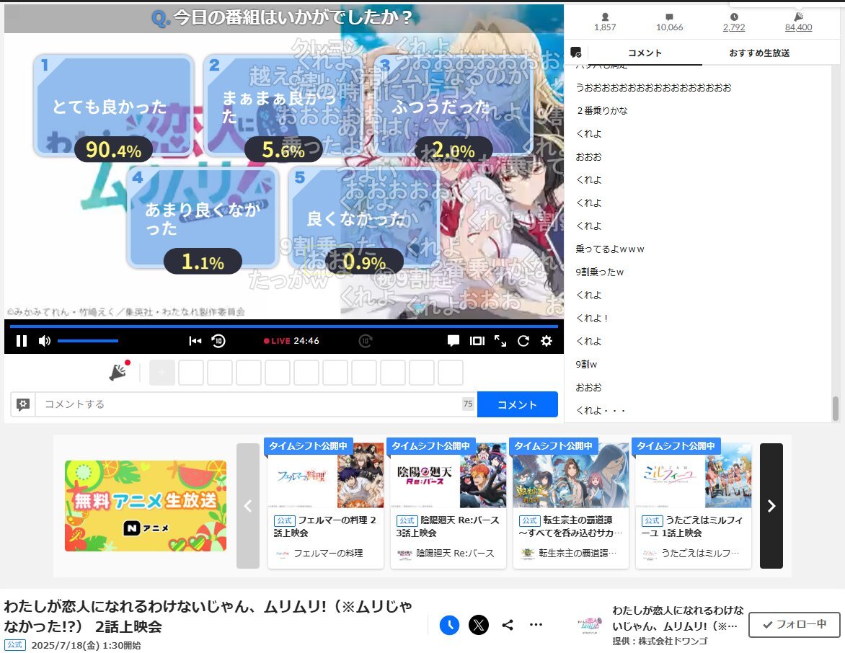The width and height of the screenshot is (845, 653).
Task: Open the 転生宗主の覇道譚 thumbnail
Action: [x=571, y=475]
